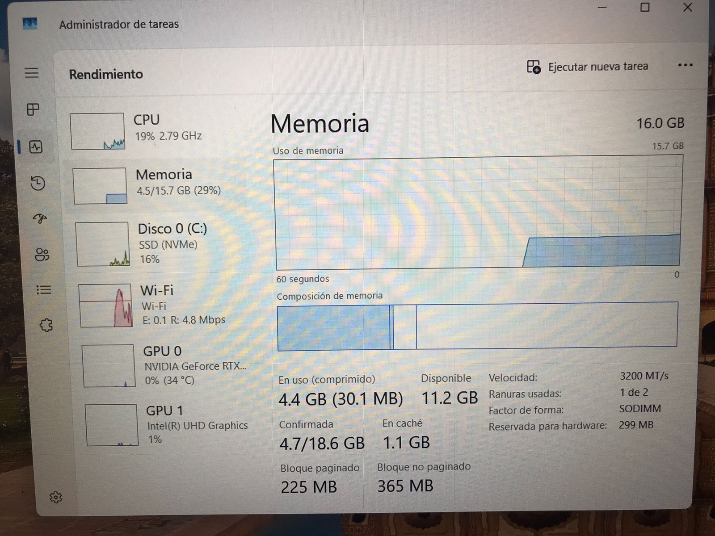Click the Uso de memoria graph

[479, 212]
